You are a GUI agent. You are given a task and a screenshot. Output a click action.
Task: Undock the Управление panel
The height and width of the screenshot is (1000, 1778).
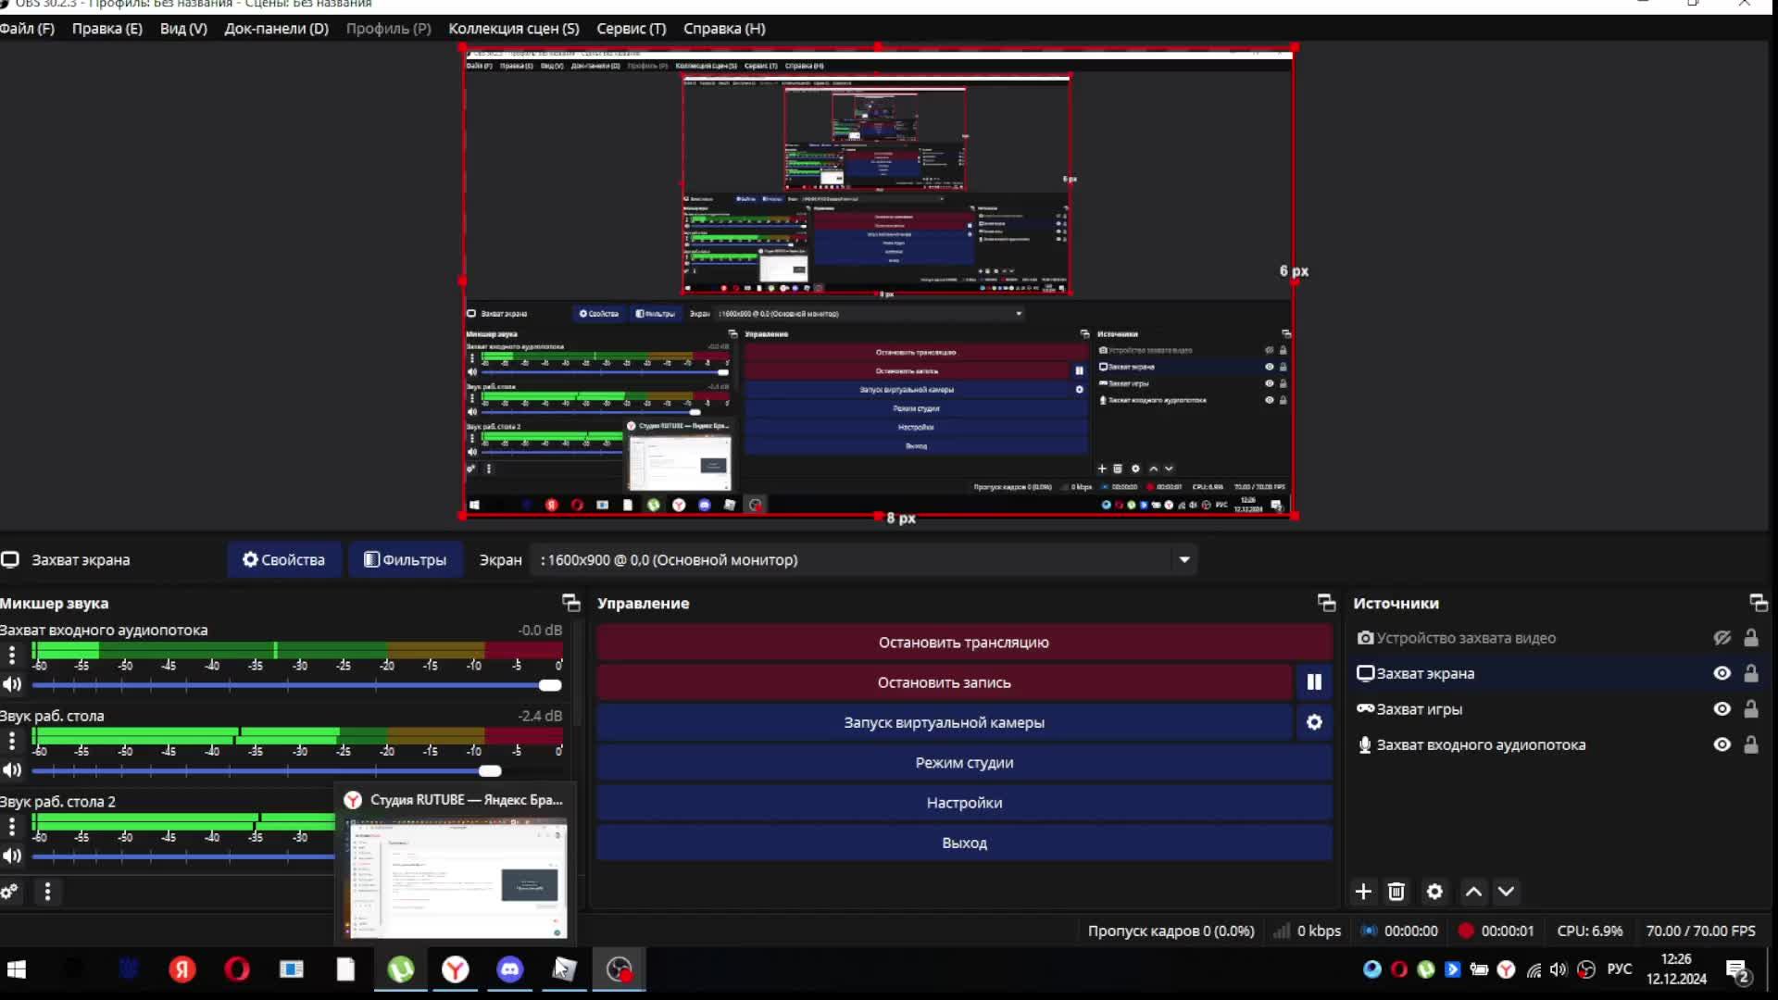pyautogui.click(x=1326, y=603)
